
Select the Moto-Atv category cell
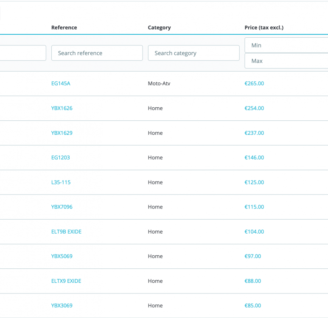pyautogui.click(x=159, y=84)
